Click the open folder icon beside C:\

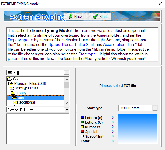[10, 79]
